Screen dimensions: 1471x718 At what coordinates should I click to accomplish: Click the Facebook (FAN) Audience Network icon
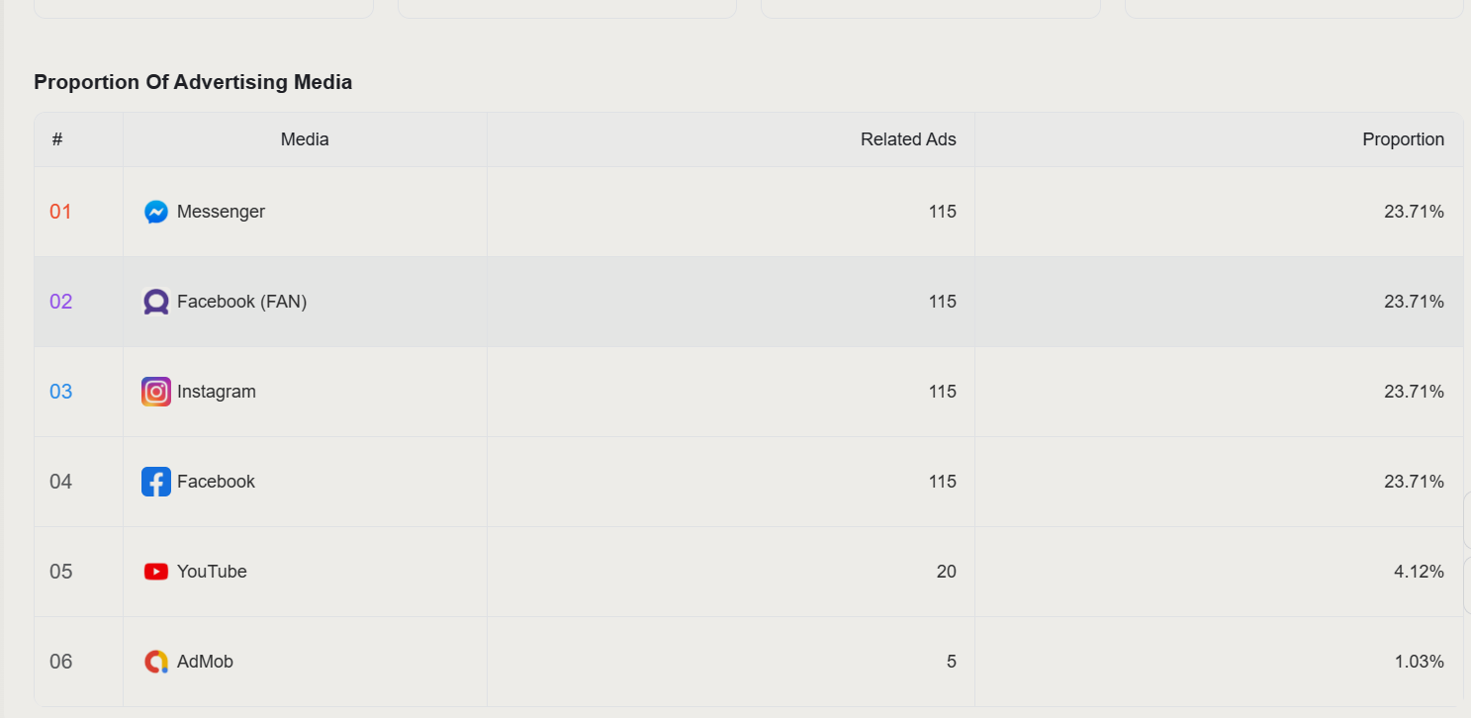point(156,302)
